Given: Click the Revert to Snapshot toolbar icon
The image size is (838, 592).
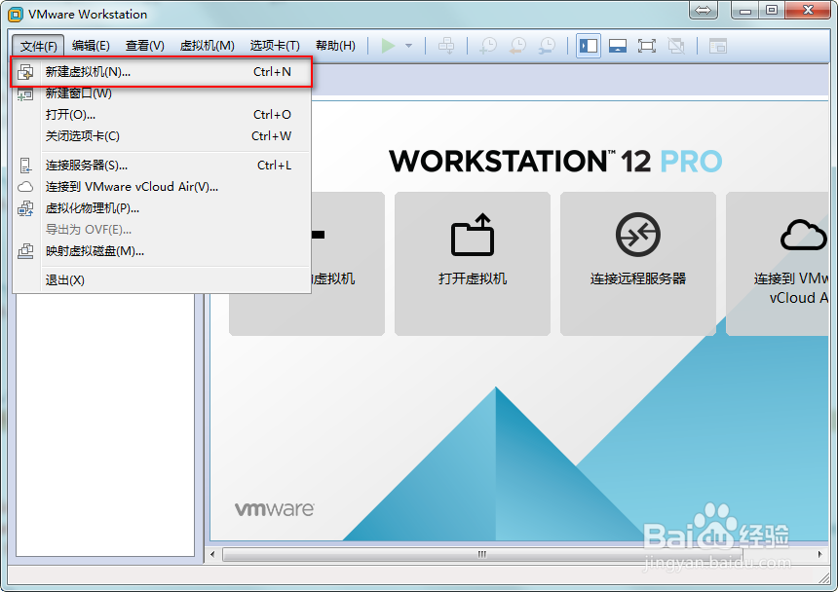Looking at the screenshot, I should click(x=517, y=46).
